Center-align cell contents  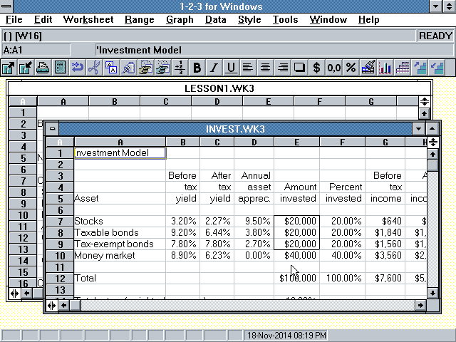[265, 68]
